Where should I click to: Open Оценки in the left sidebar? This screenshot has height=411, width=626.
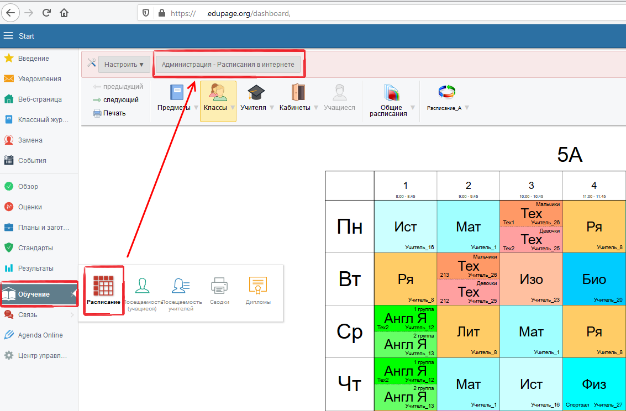(x=30, y=207)
